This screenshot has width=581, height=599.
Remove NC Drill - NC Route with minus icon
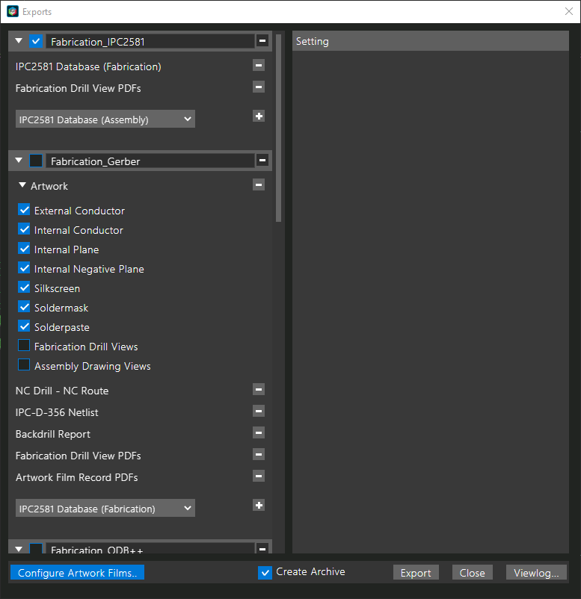pos(259,390)
